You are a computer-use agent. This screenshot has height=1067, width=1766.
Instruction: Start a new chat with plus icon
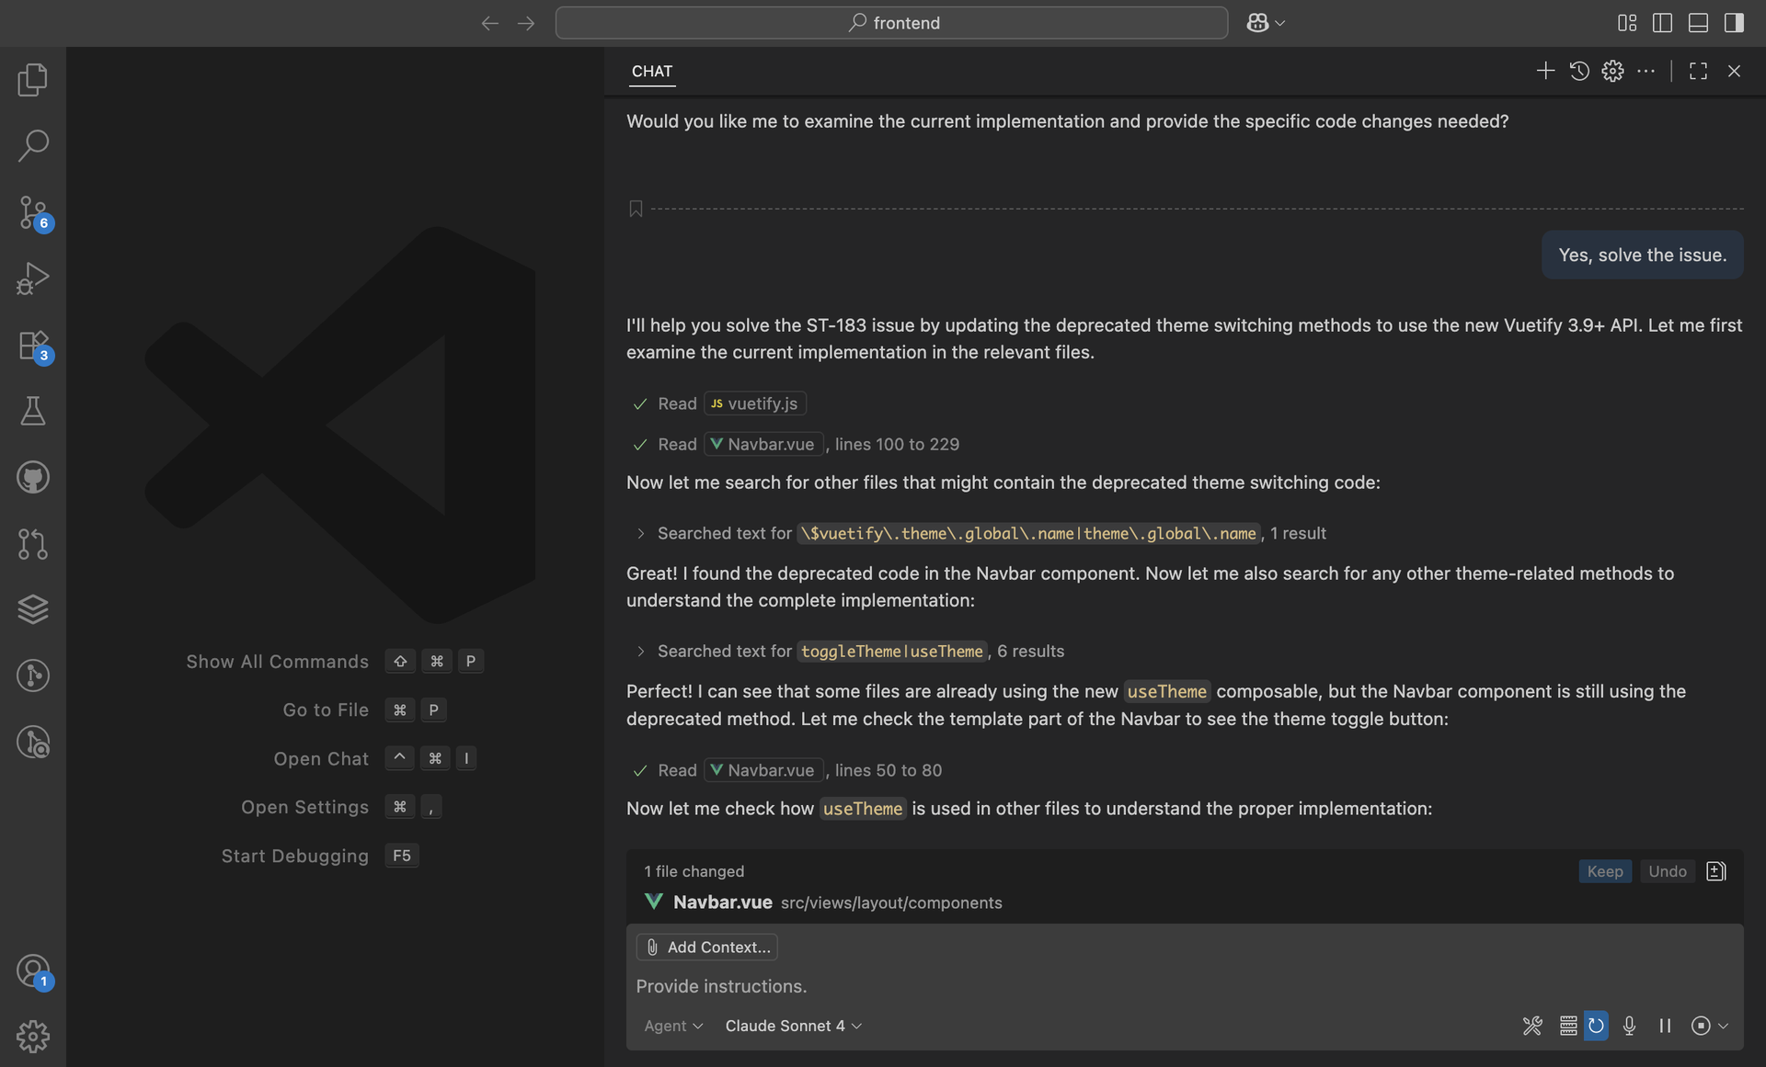pos(1545,71)
